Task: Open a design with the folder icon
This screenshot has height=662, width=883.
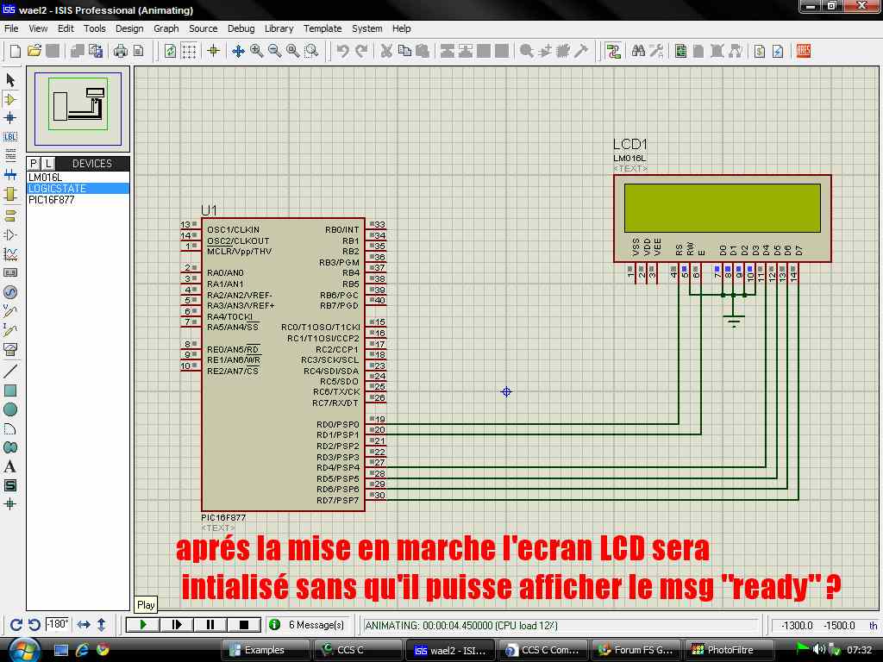Action: [x=34, y=51]
